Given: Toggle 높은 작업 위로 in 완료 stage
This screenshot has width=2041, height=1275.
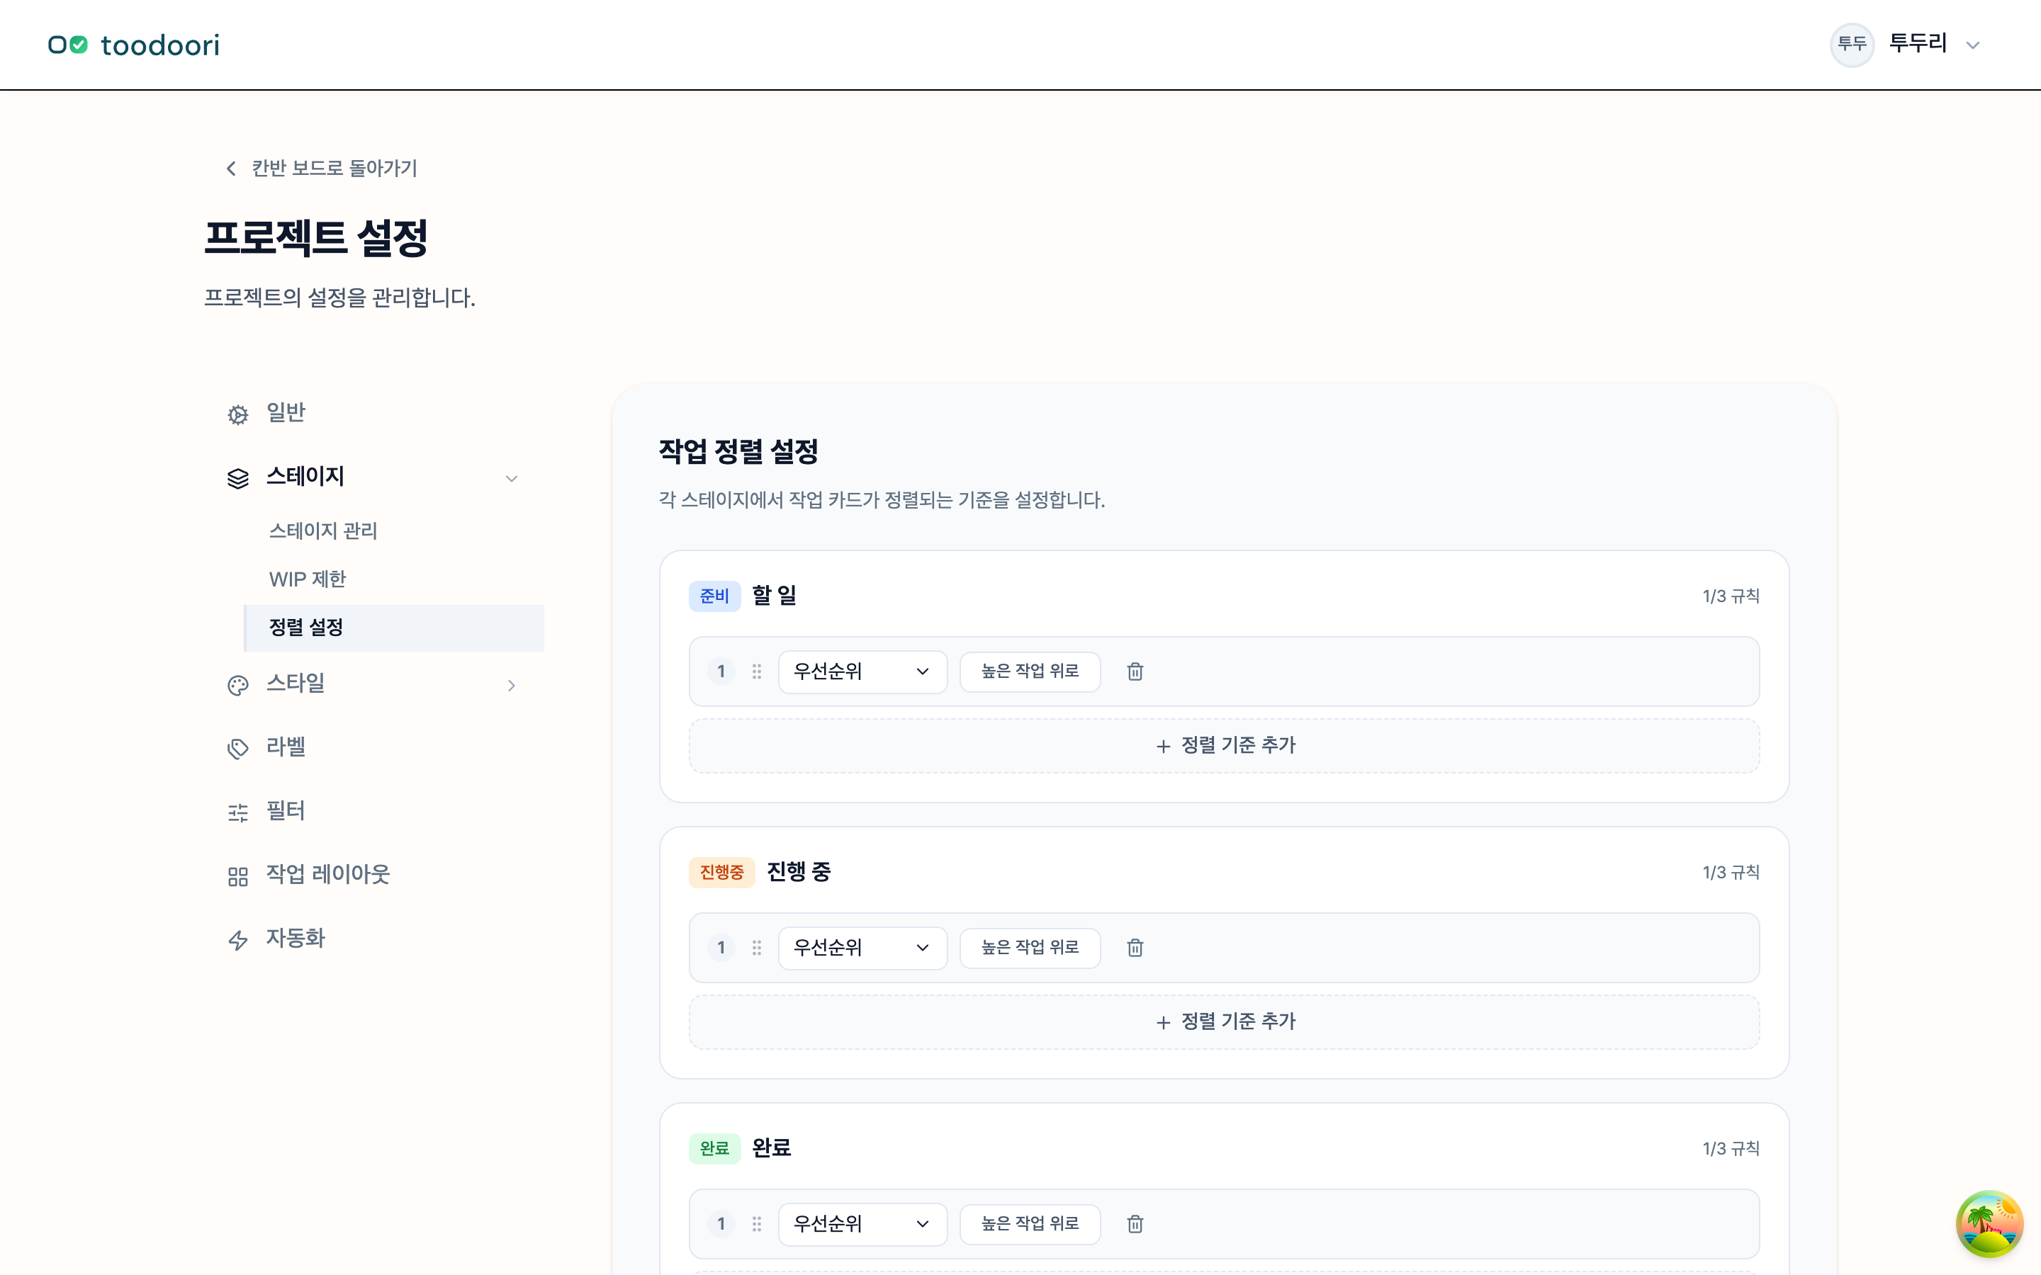Looking at the screenshot, I should pos(1030,1225).
